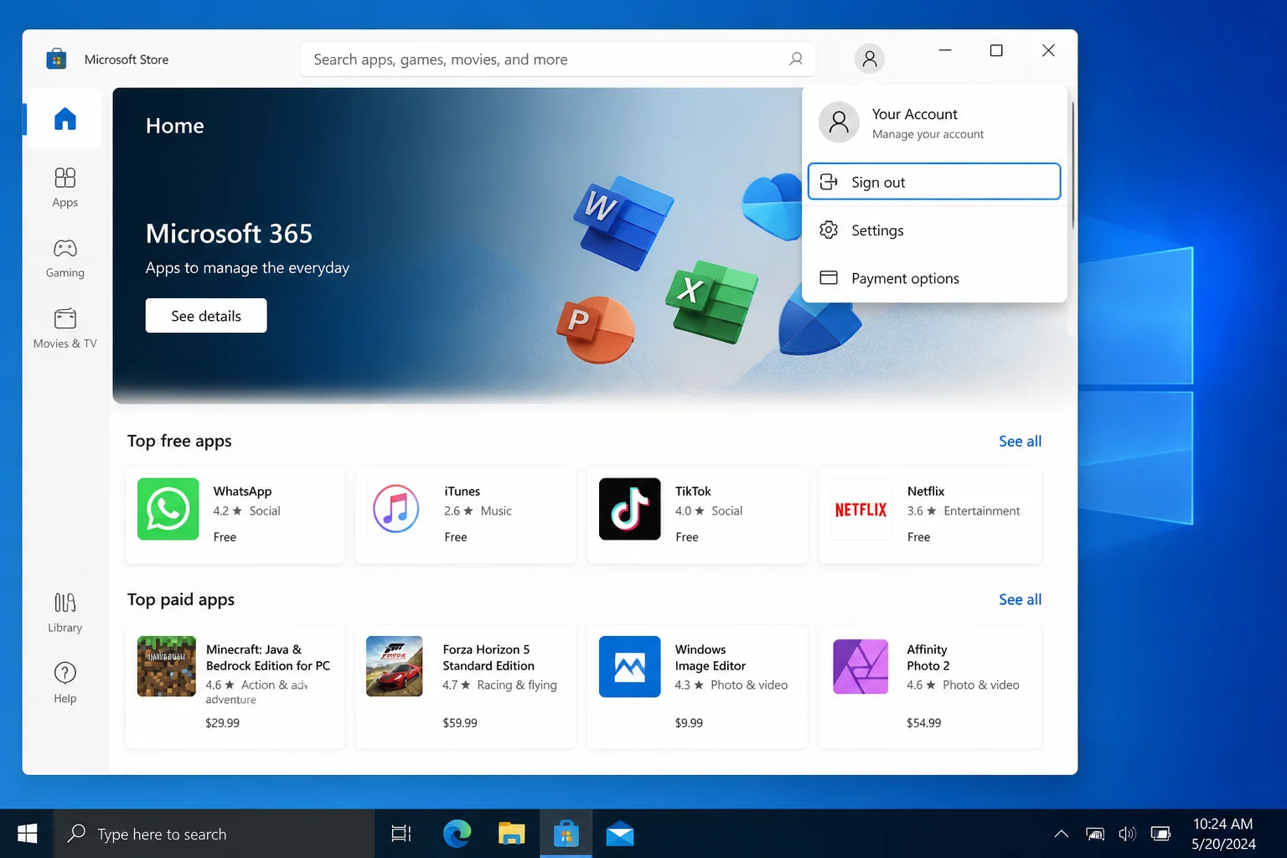Open the WhatsApp app icon

(168, 509)
